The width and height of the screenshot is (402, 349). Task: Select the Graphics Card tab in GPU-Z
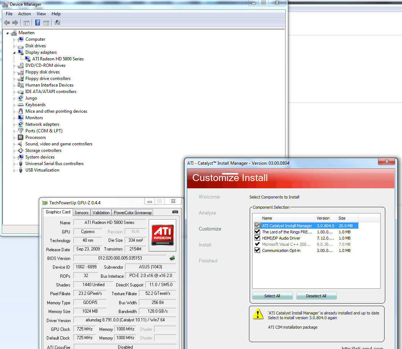point(58,212)
